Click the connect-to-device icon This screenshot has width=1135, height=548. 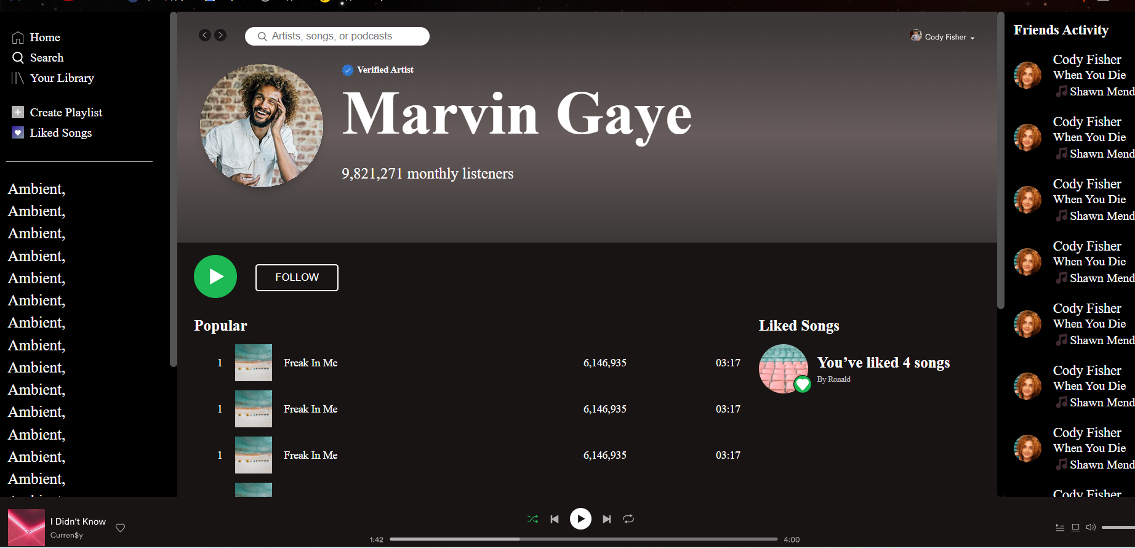(x=1075, y=528)
